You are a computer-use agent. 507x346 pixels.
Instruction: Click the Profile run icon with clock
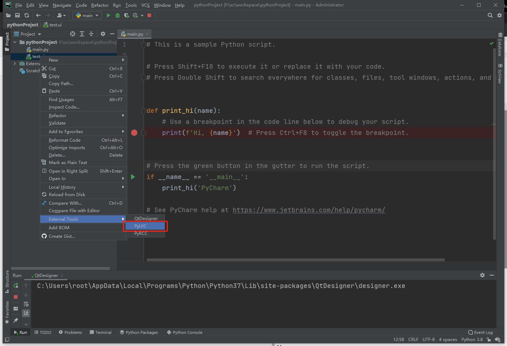coord(135,15)
